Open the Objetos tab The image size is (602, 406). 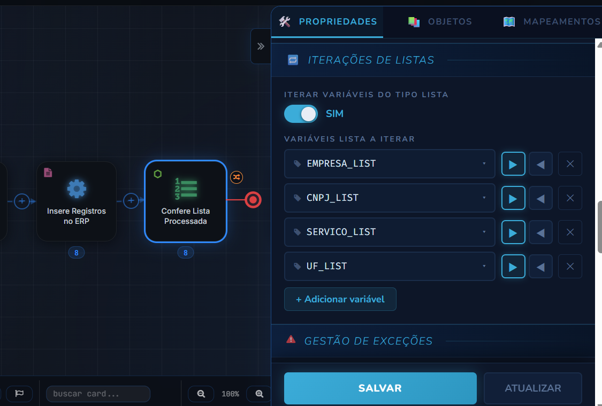coord(440,22)
